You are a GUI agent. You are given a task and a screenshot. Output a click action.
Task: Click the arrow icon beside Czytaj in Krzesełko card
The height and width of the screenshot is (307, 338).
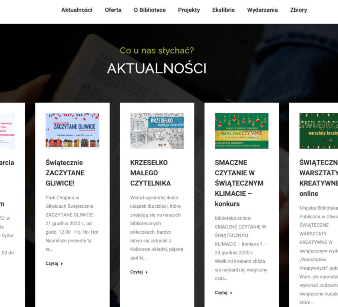[147, 272]
